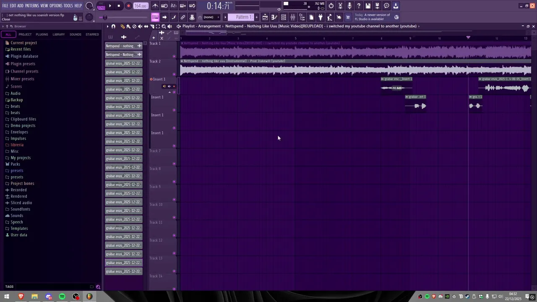
Task: Open the Playlist view icon
Action: click(x=265, y=17)
